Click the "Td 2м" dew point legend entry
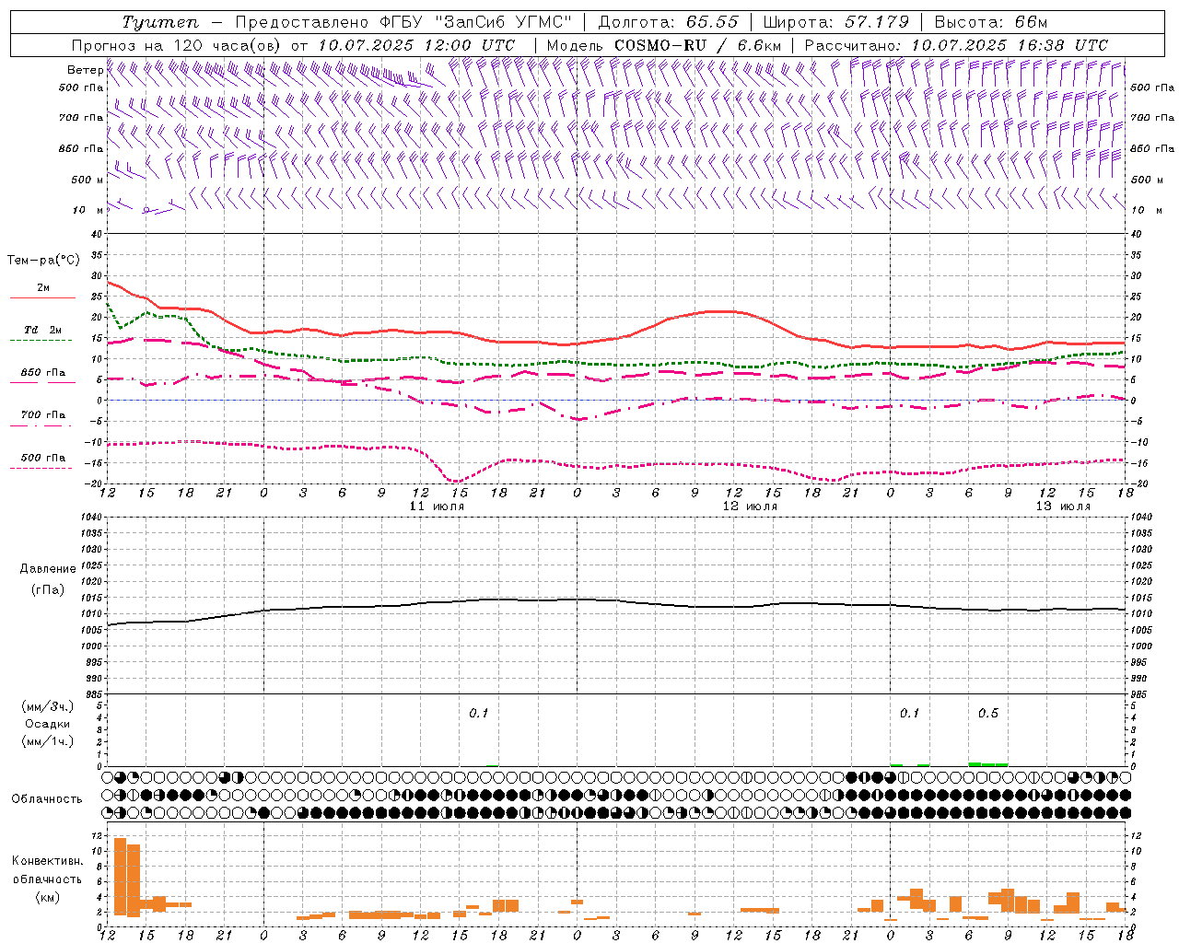The height and width of the screenshot is (943, 1179). (x=43, y=330)
